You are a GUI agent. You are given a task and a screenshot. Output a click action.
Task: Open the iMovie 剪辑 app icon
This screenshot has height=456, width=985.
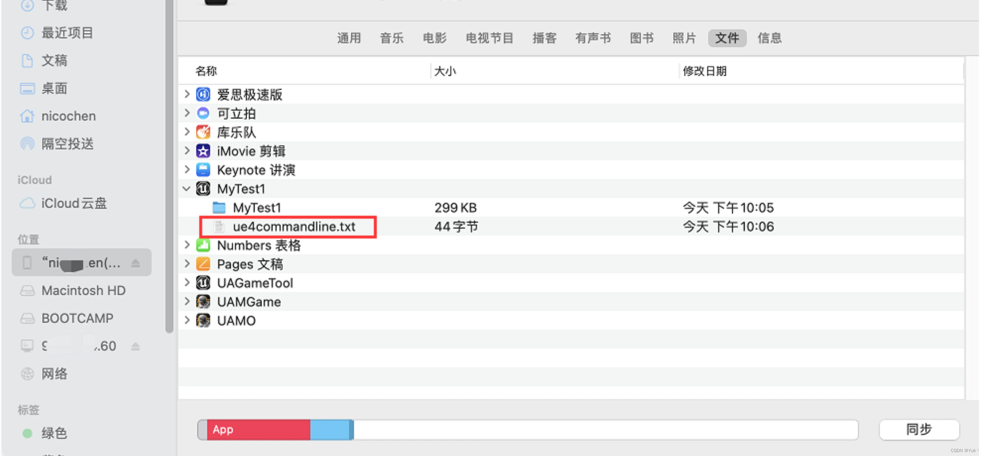point(203,151)
